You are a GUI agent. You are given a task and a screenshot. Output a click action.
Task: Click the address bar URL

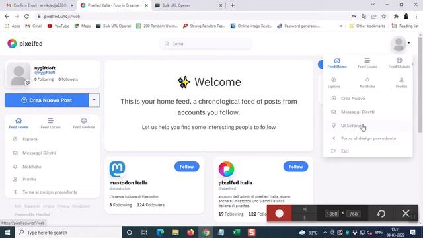coord(62,16)
